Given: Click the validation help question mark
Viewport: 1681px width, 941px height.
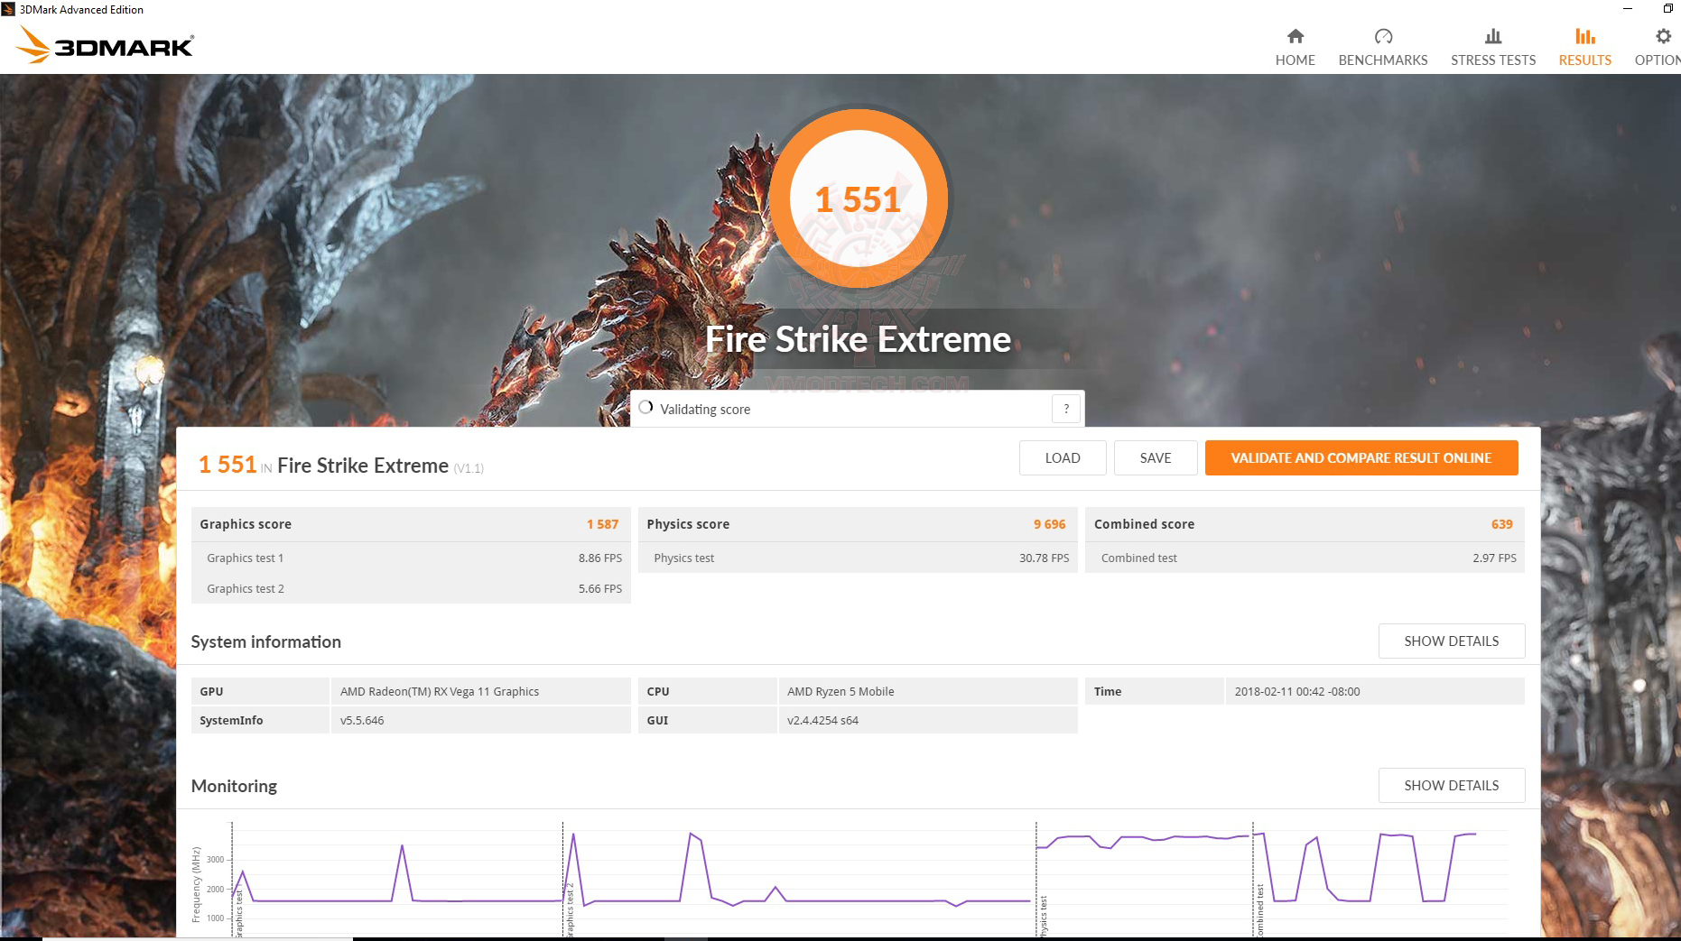Looking at the screenshot, I should [x=1066, y=409].
